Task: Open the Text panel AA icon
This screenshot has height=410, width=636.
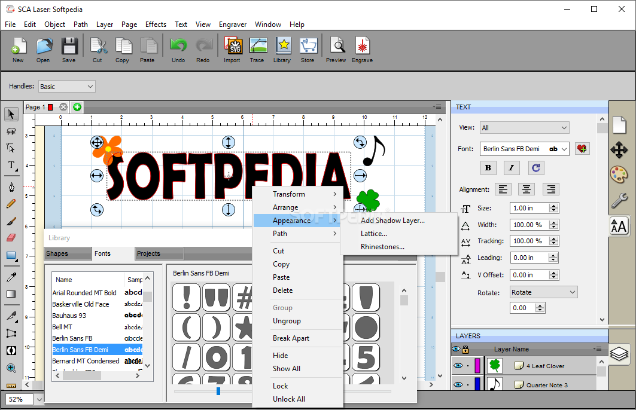Action: point(619,226)
